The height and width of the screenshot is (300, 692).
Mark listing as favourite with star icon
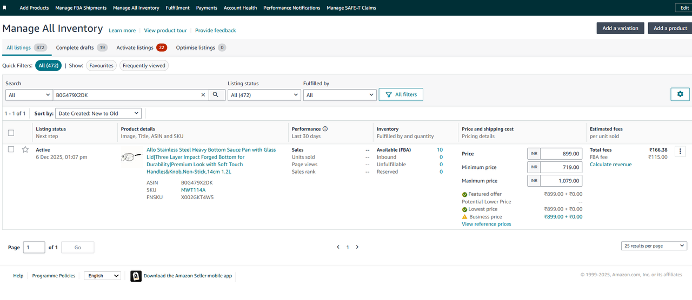click(x=25, y=150)
